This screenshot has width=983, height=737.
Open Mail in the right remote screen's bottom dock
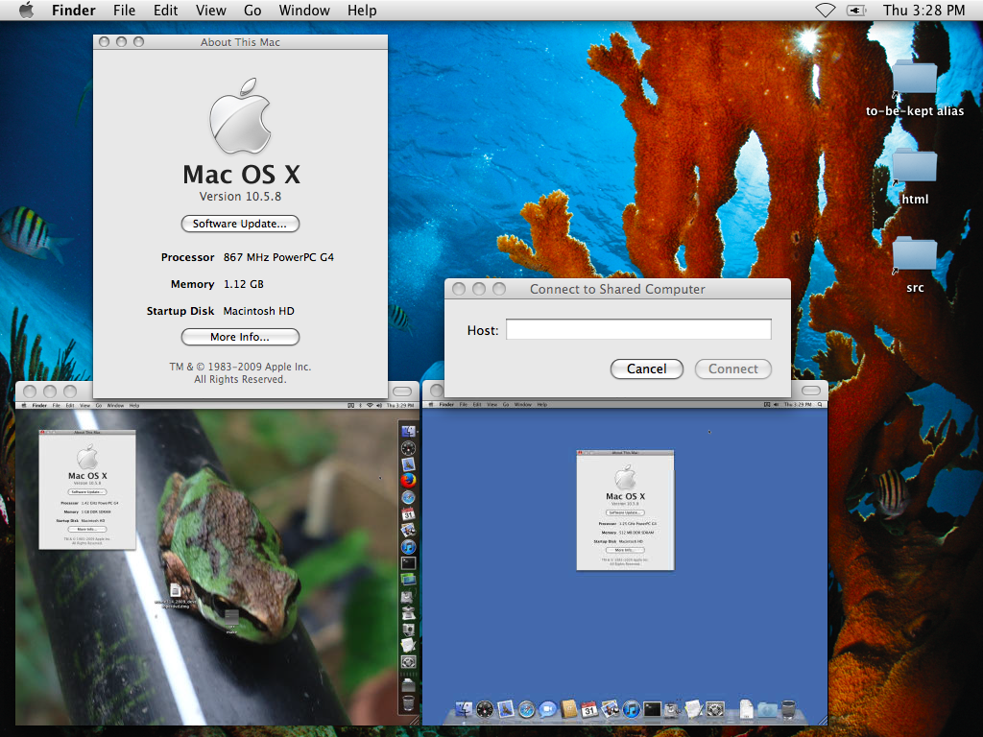(x=505, y=709)
